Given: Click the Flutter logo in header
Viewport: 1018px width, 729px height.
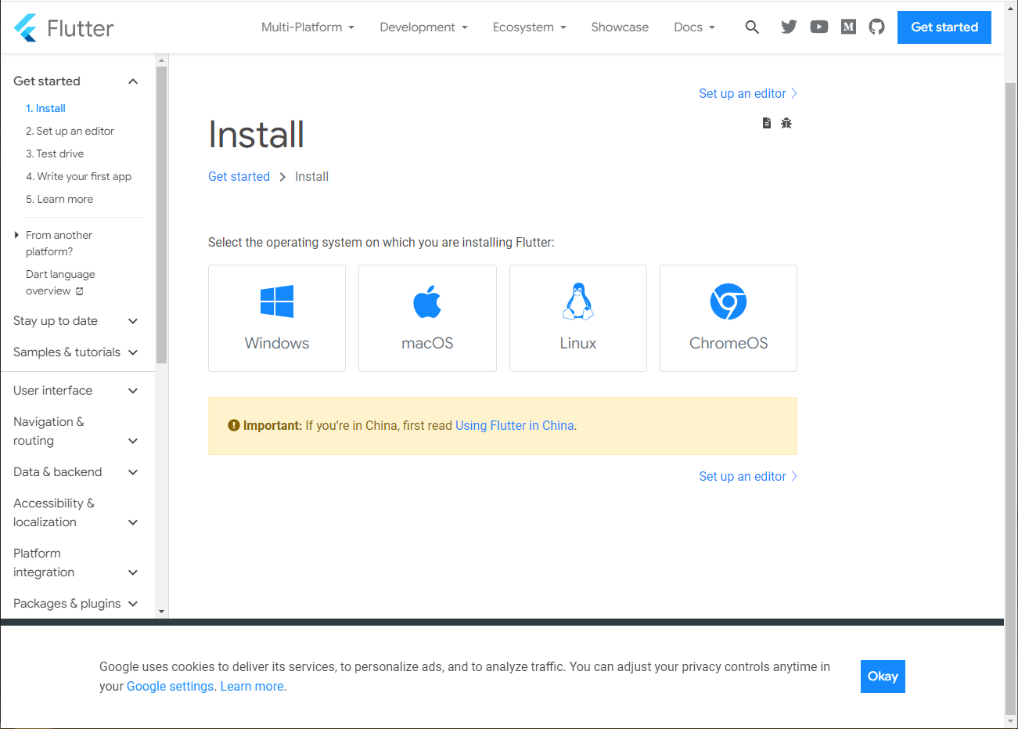Looking at the screenshot, I should coord(63,27).
